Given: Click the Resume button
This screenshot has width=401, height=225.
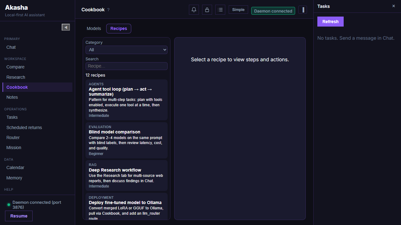Looking at the screenshot, I should pos(19,216).
